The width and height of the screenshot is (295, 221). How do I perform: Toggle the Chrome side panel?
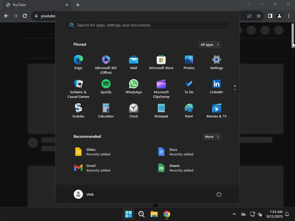[x=270, y=16]
